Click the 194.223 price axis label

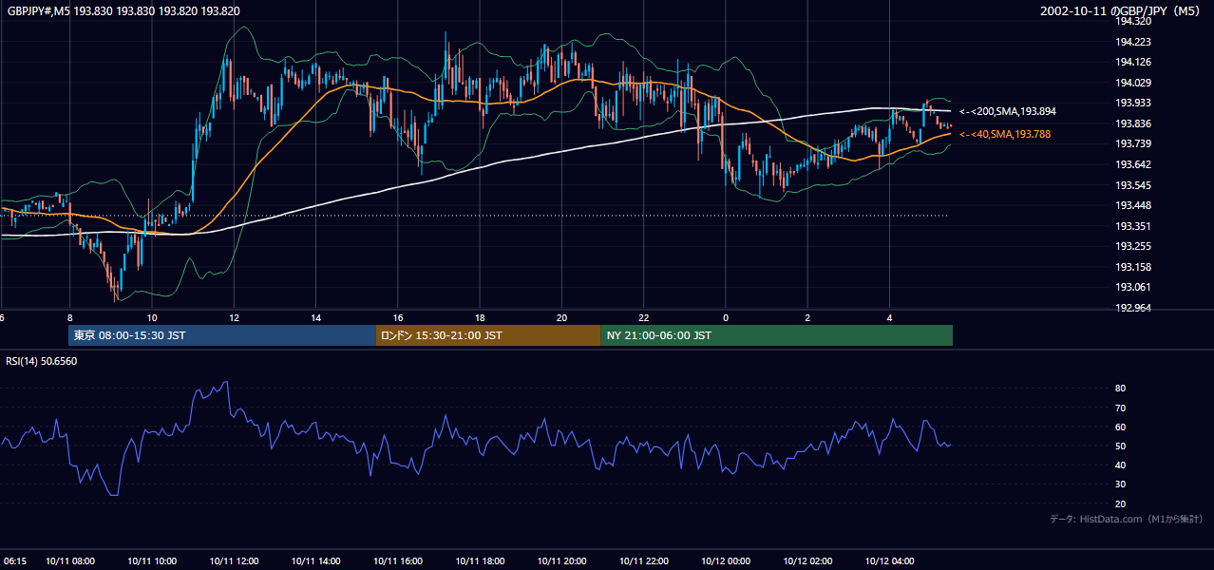[1133, 42]
